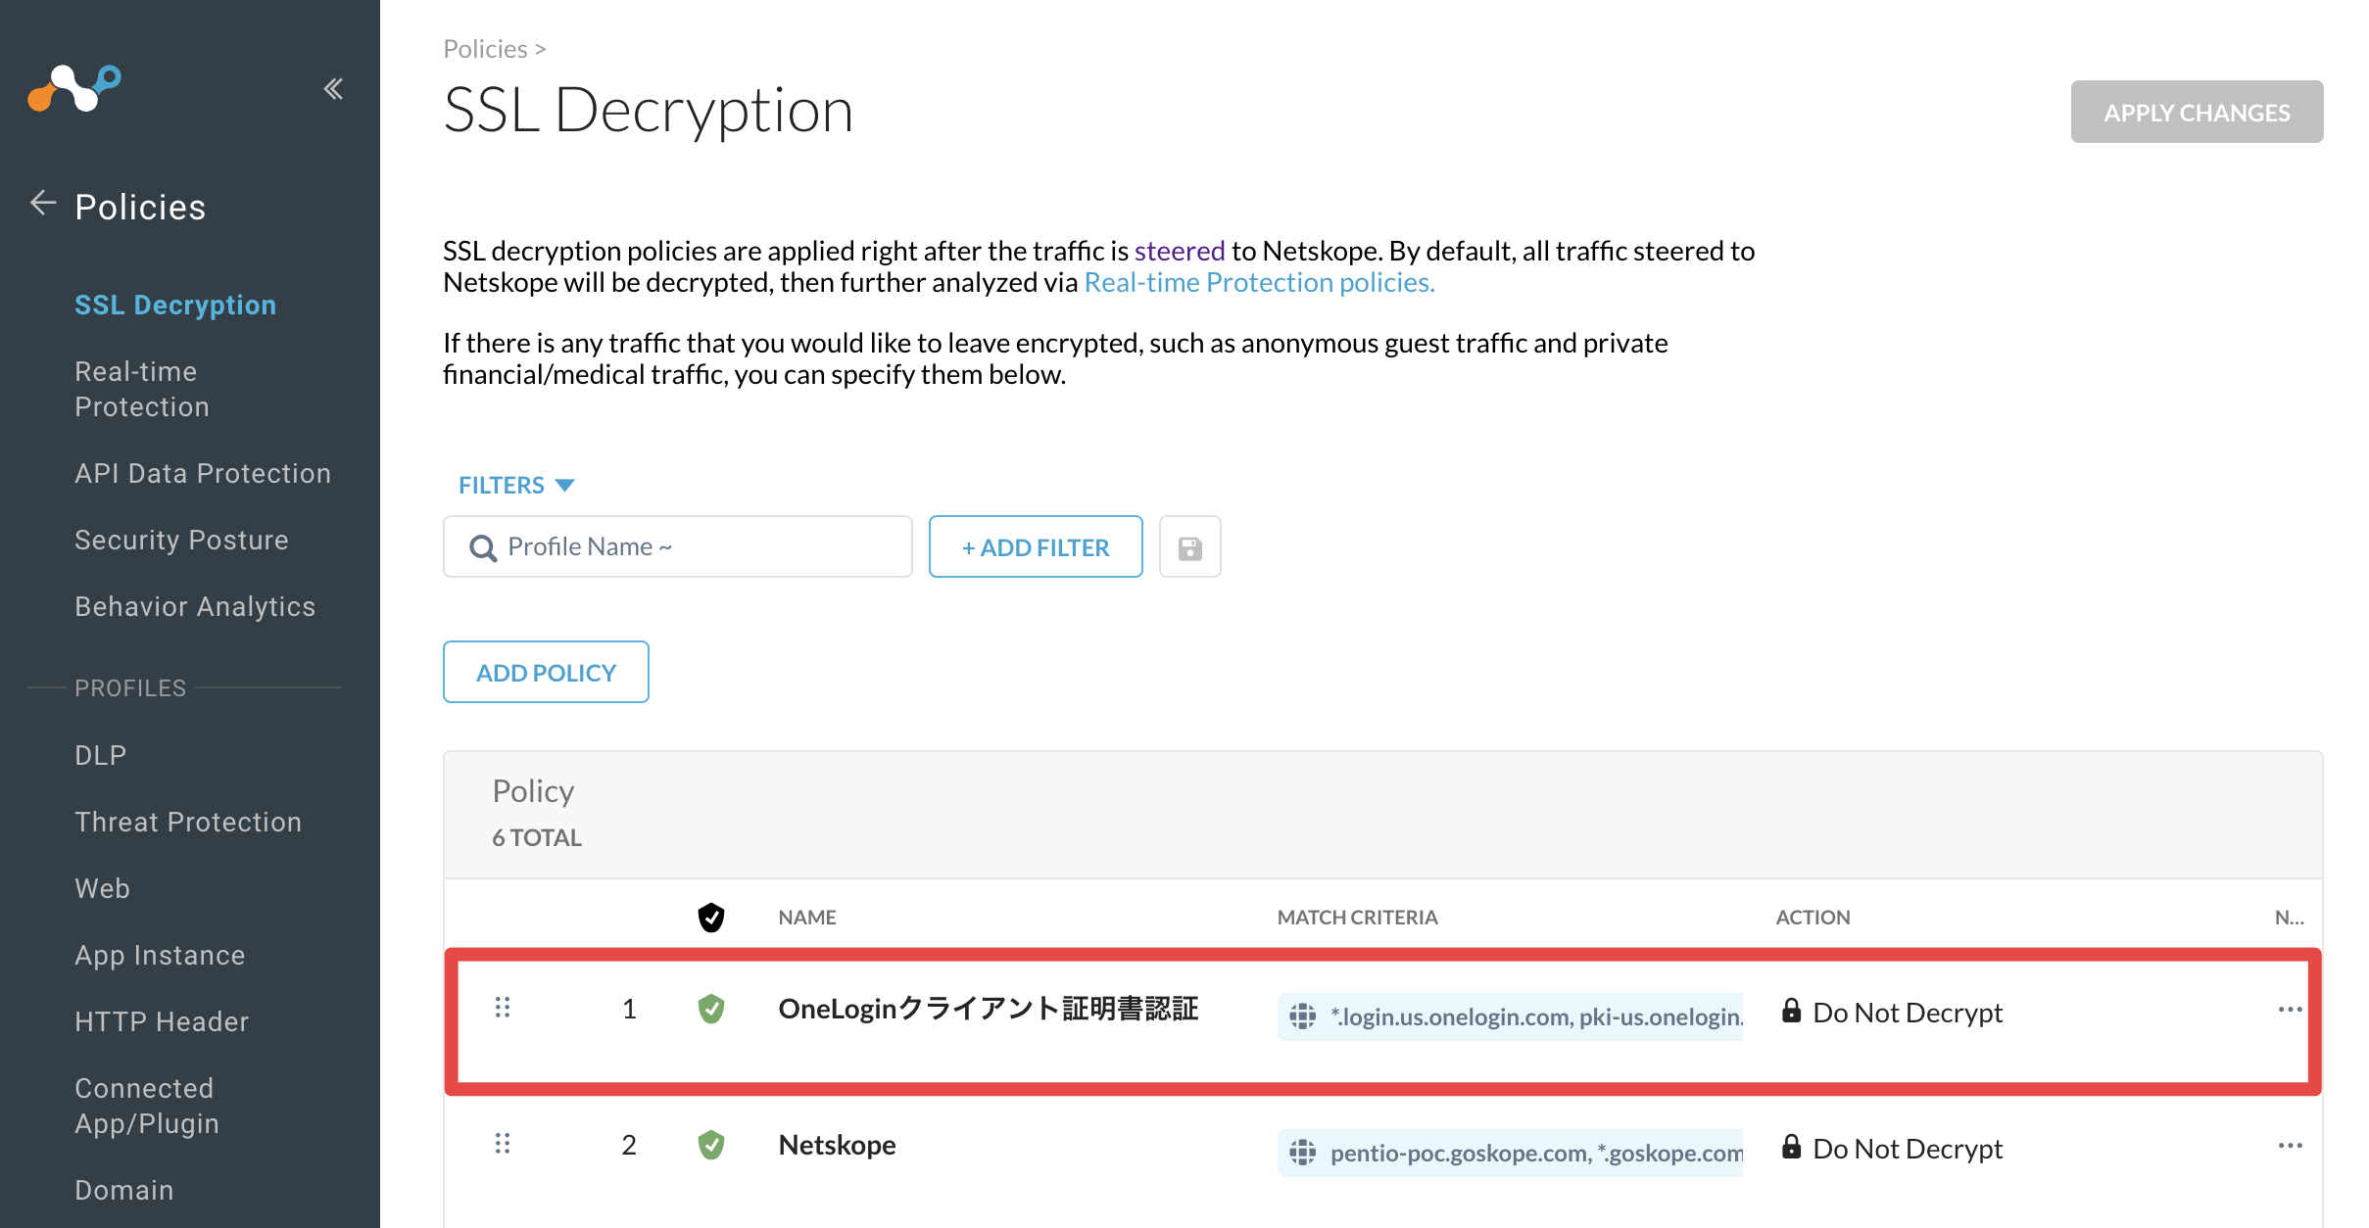The width and height of the screenshot is (2369, 1228).
Task: Click the drag handle for the OneLogin policy row
Action: 503,1008
